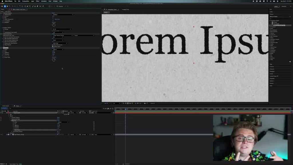Image resolution: width=293 pixels, height=165 pixels.
Task: Reset the Turbulent Displace effect
Action: (53, 13)
